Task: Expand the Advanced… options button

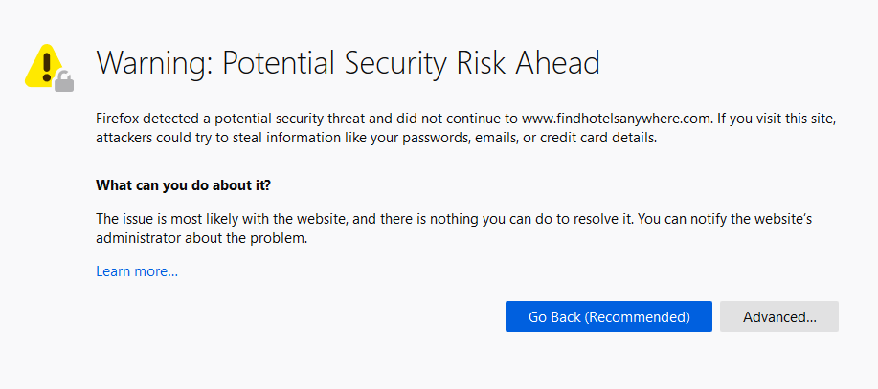Action: (779, 316)
